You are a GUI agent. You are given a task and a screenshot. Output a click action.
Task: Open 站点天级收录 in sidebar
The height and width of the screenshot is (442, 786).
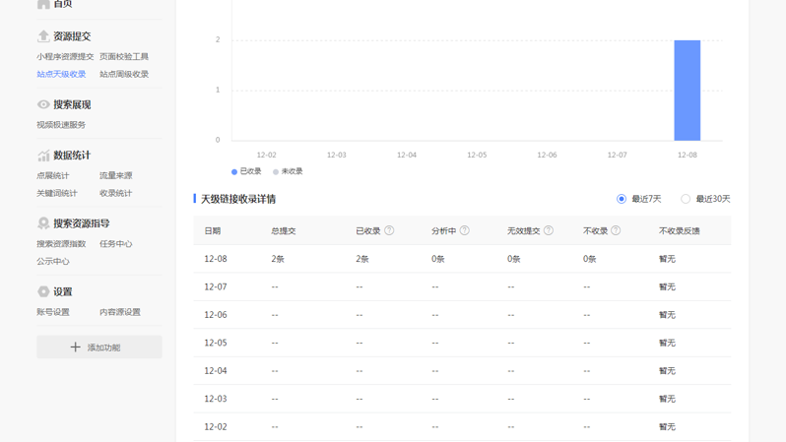click(x=61, y=74)
